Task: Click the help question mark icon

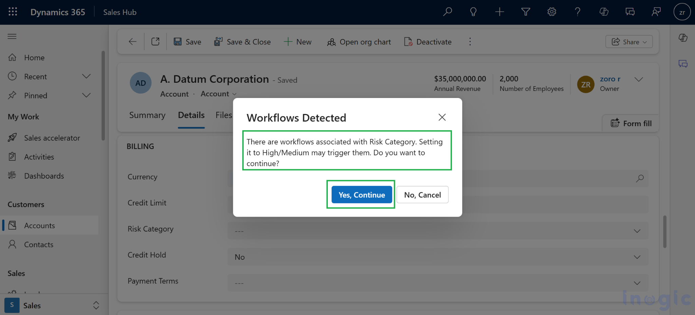Action: [578, 12]
